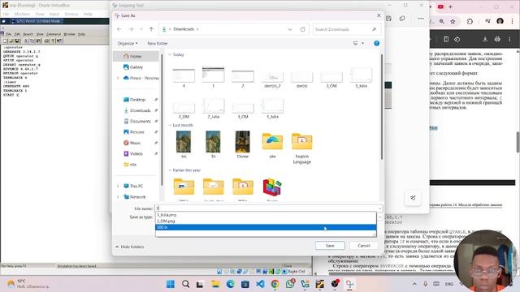This screenshot has height=292, width=520.
Task: Open the blue Help icon in Save As
Action: [x=376, y=43]
